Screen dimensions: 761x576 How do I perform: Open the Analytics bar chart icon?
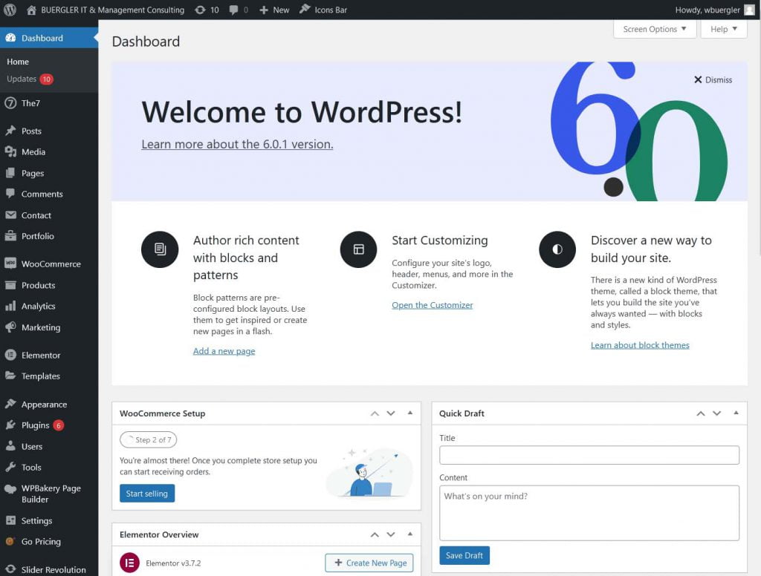coord(10,306)
